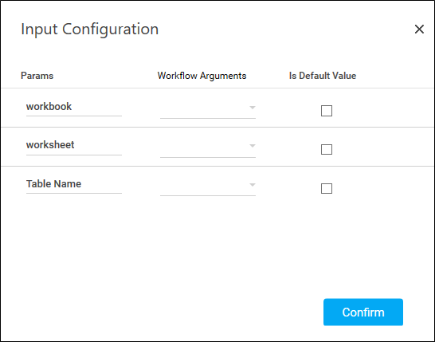Tick the Table Name default value checkbox
This screenshot has height=342, width=435.
[x=327, y=188]
